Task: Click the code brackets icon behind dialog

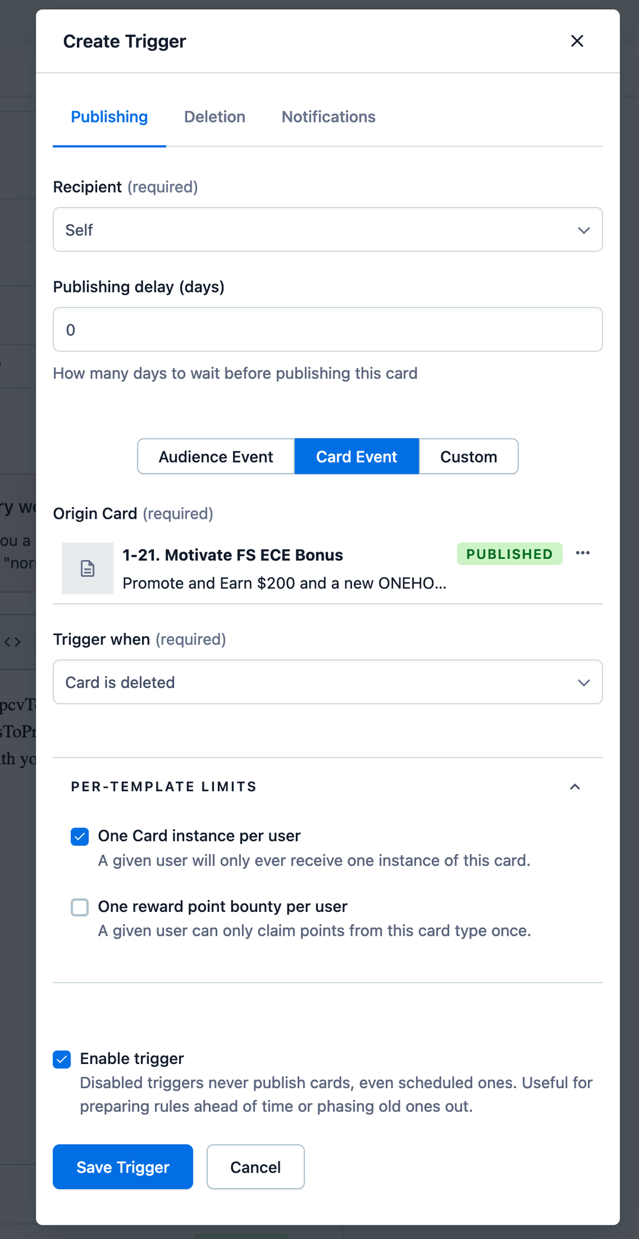Action: click(12, 642)
